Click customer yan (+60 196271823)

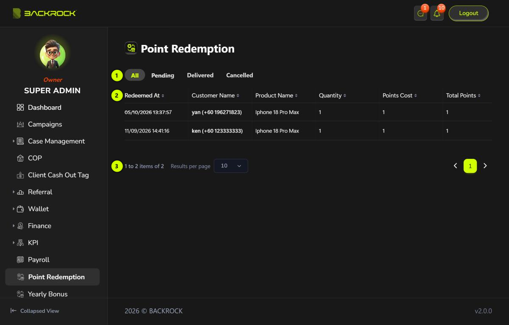pyautogui.click(x=217, y=112)
